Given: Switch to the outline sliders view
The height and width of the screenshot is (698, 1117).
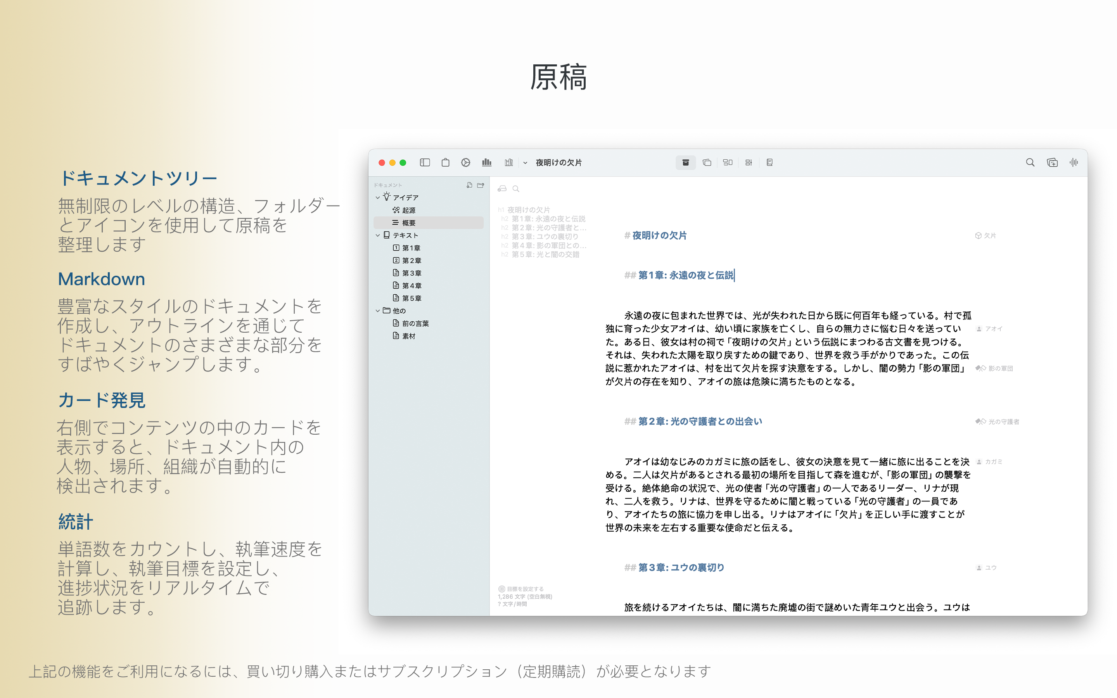Looking at the screenshot, I should tap(749, 162).
